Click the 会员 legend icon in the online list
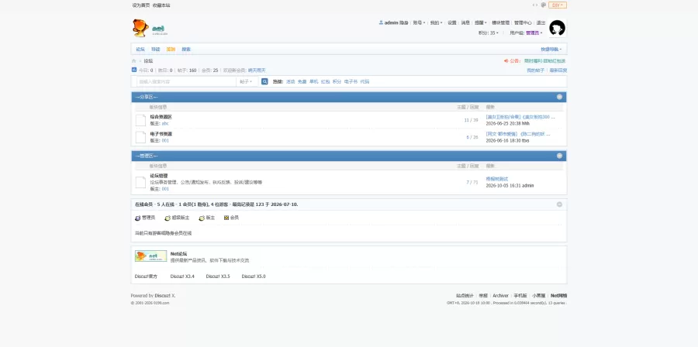 tap(226, 218)
